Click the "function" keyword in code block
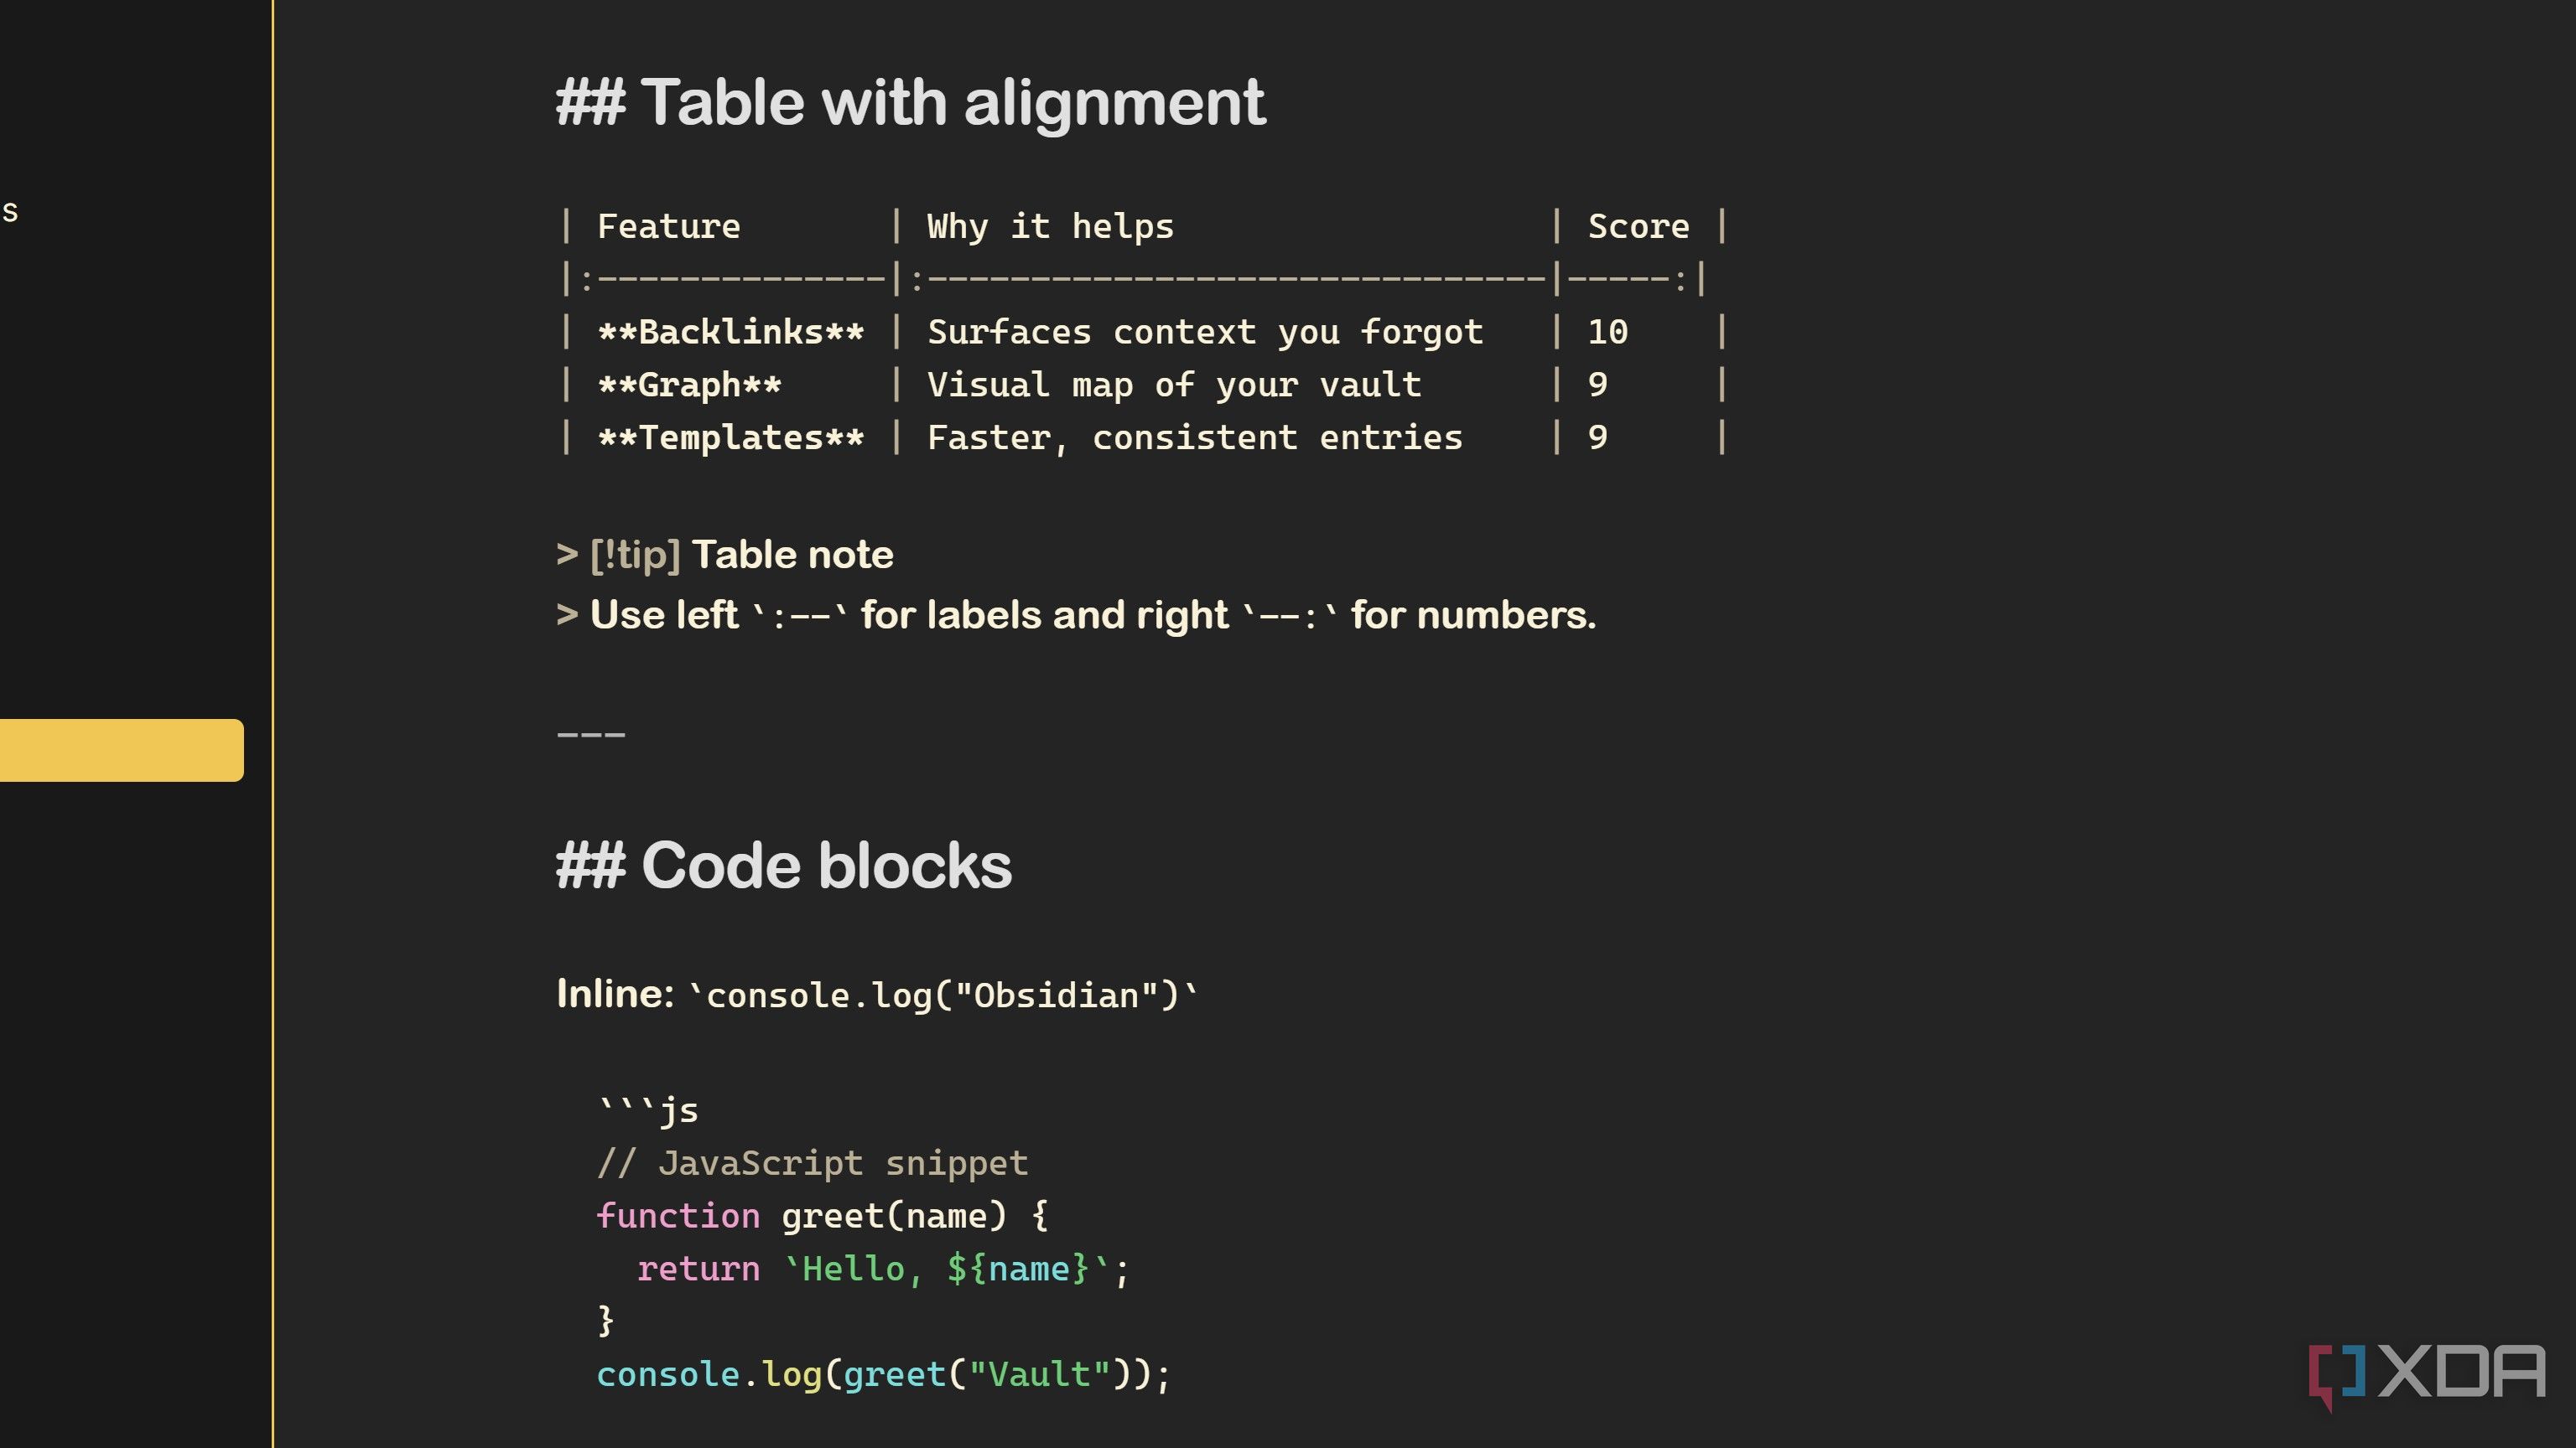2576x1448 pixels. coord(678,1216)
